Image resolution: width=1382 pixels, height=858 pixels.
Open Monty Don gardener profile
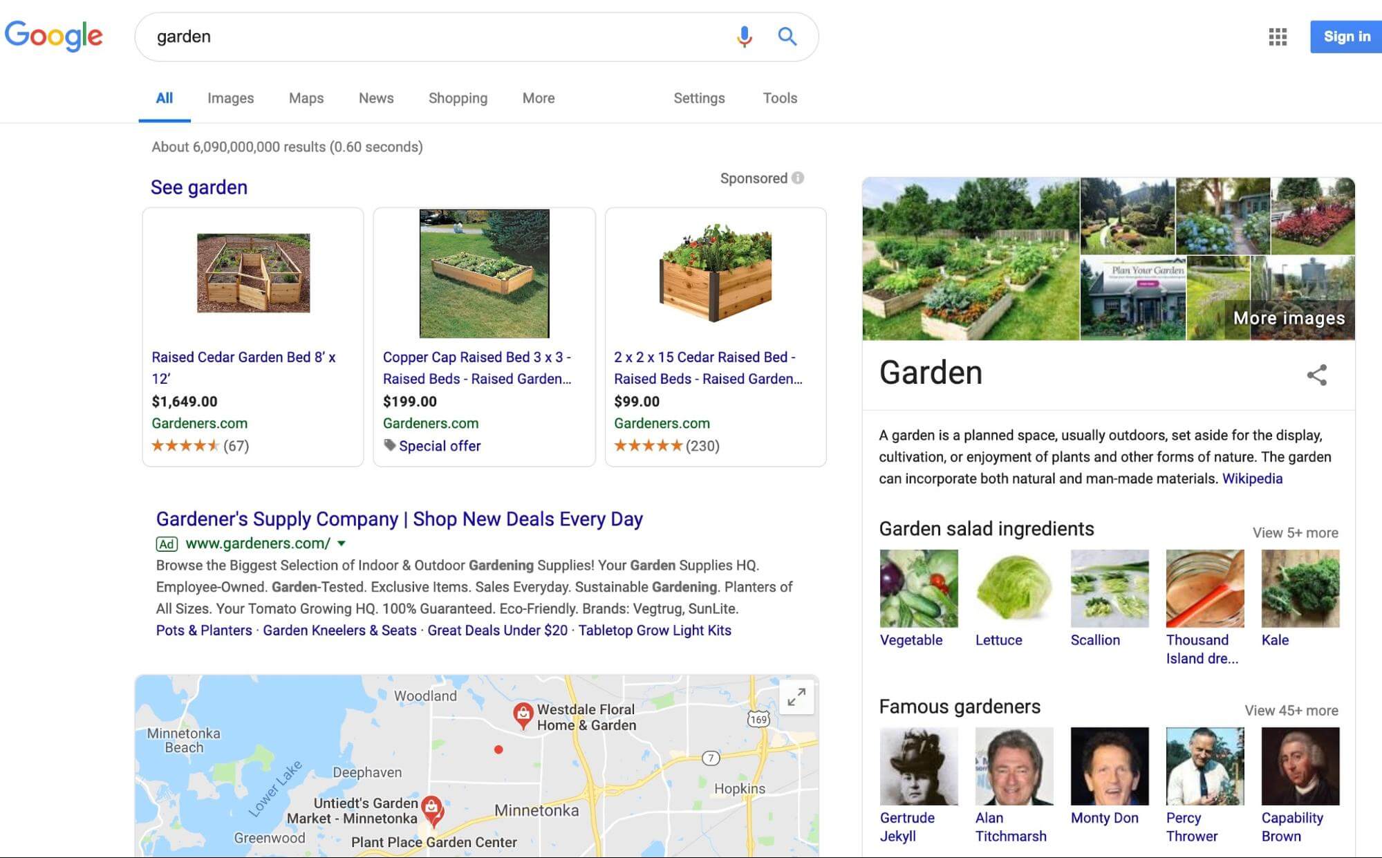[x=1110, y=776]
